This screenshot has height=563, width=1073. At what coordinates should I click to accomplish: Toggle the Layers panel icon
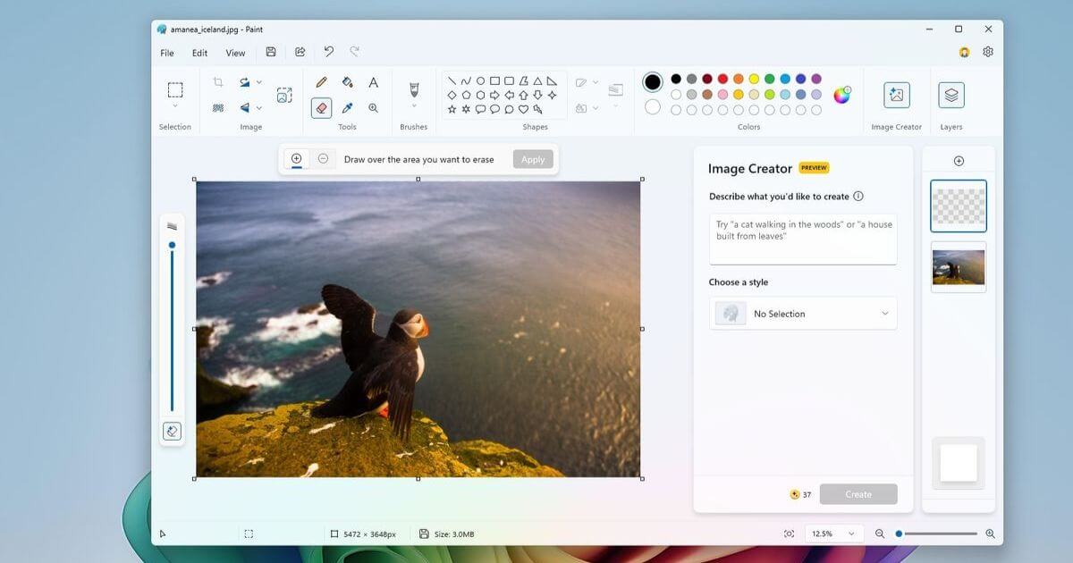(x=951, y=95)
